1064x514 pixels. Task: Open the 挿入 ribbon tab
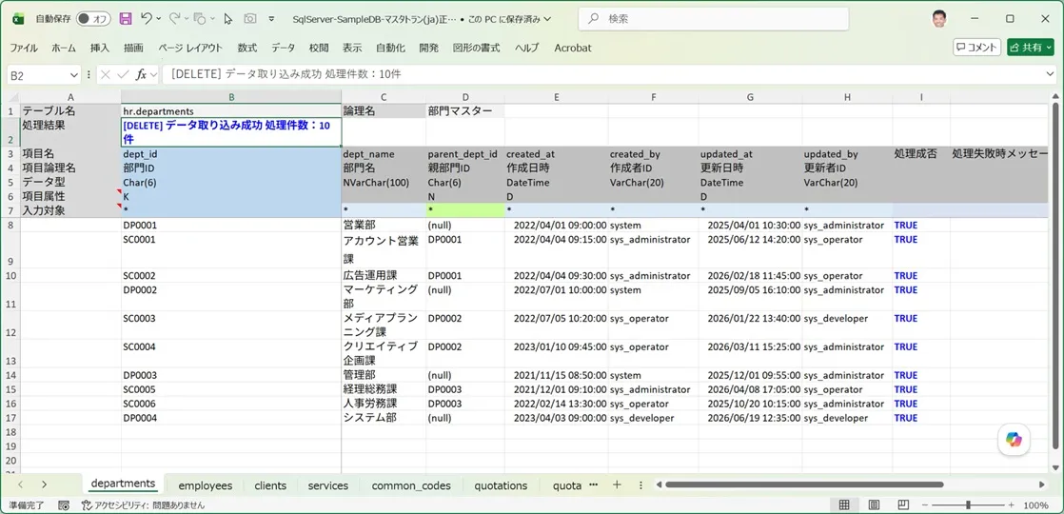(100, 48)
